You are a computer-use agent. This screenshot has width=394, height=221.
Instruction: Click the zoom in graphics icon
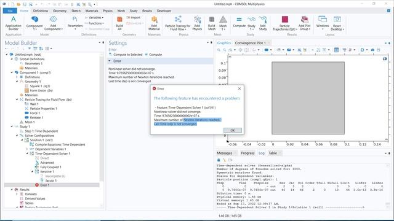(x=219, y=50)
